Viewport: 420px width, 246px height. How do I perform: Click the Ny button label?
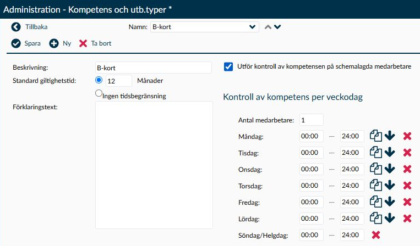pos(67,43)
